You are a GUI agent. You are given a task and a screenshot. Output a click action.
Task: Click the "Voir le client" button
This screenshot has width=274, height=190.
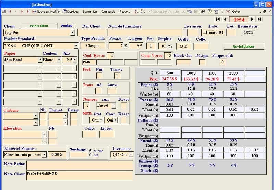click(x=39, y=26)
